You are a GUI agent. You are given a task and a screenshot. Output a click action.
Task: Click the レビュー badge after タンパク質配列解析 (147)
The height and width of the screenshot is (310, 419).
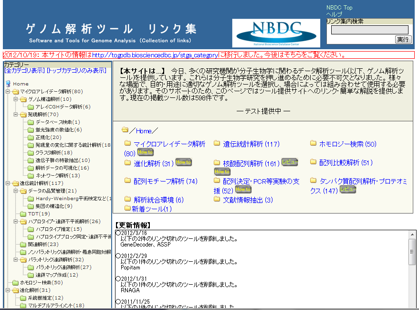coord(347,190)
